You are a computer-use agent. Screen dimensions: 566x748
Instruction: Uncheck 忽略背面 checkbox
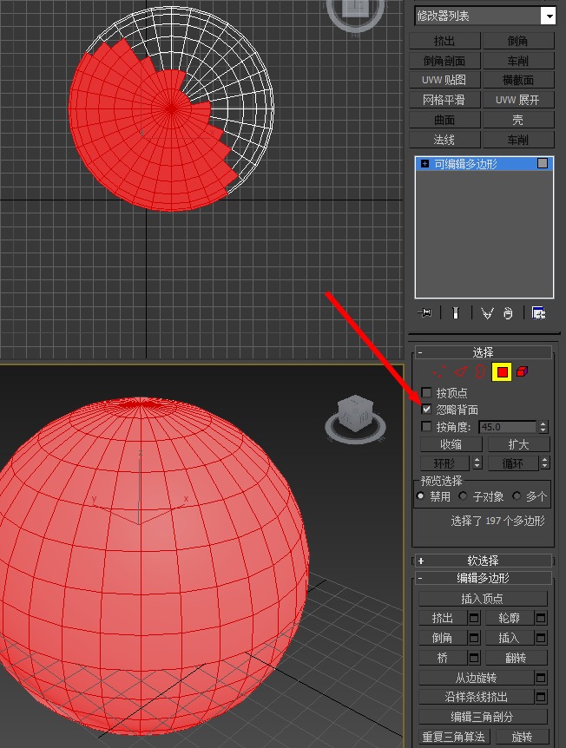[x=426, y=410]
